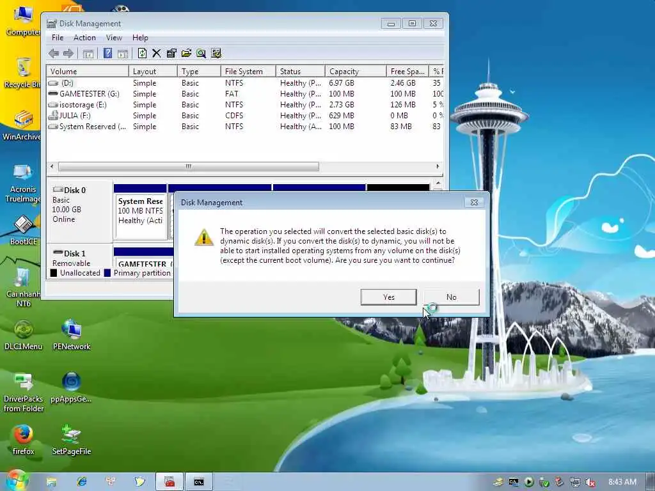Sort by the Layout column header

click(x=153, y=72)
